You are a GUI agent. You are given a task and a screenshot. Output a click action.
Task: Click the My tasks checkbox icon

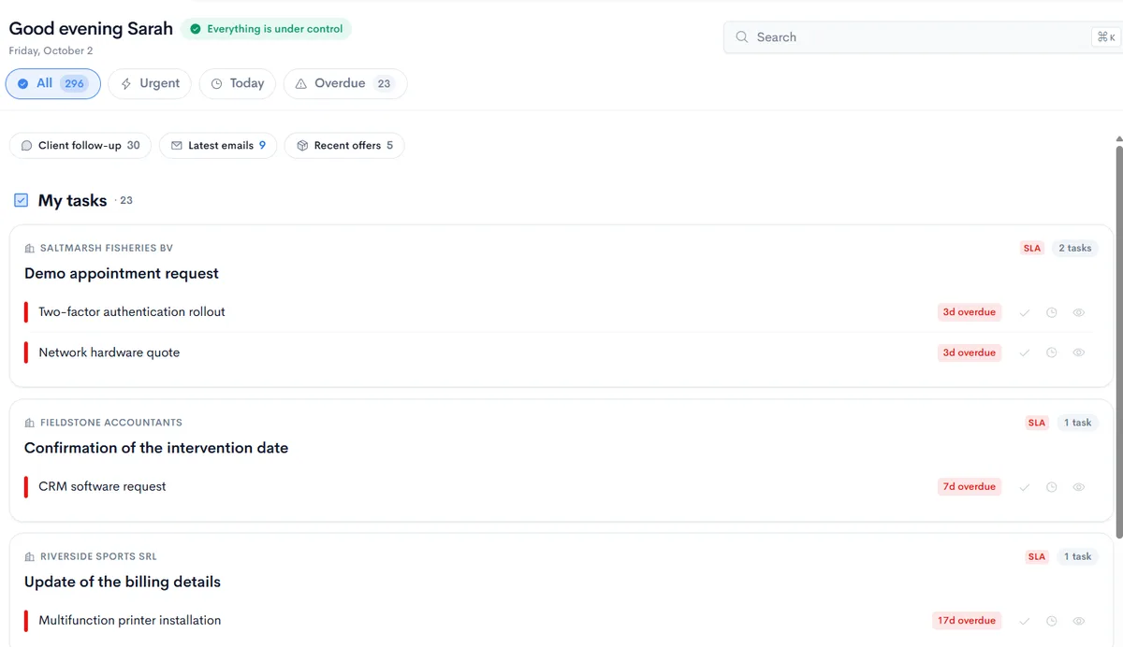(x=22, y=200)
